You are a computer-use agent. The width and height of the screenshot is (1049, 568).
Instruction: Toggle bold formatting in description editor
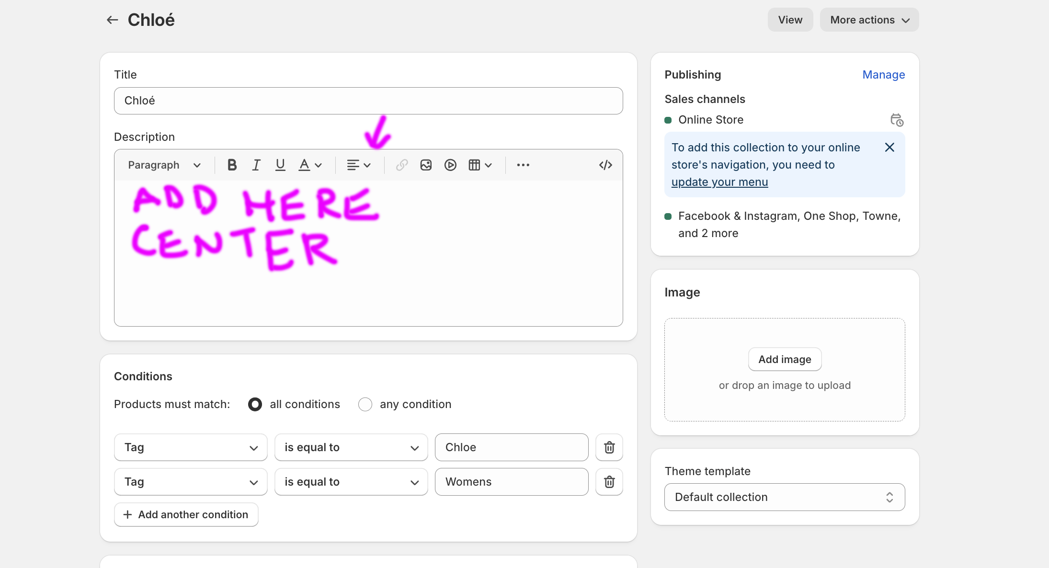232,165
